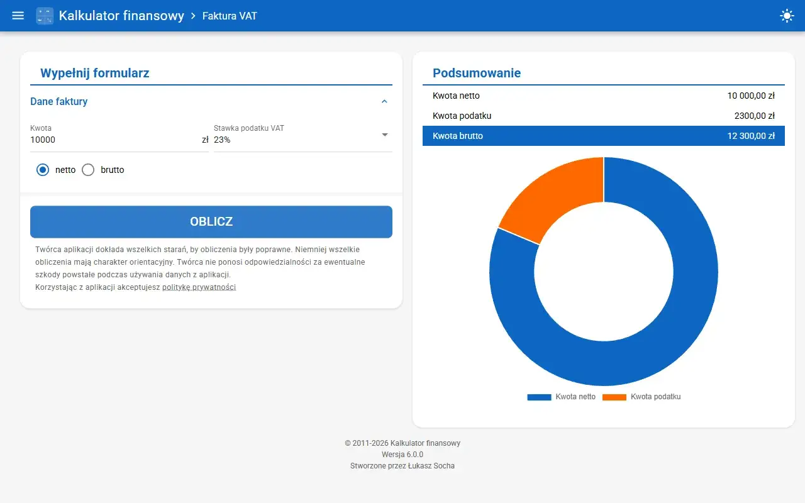This screenshot has width=805, height=503.
Task: Click the Kwota input field
Action: (x=113, y=140)
